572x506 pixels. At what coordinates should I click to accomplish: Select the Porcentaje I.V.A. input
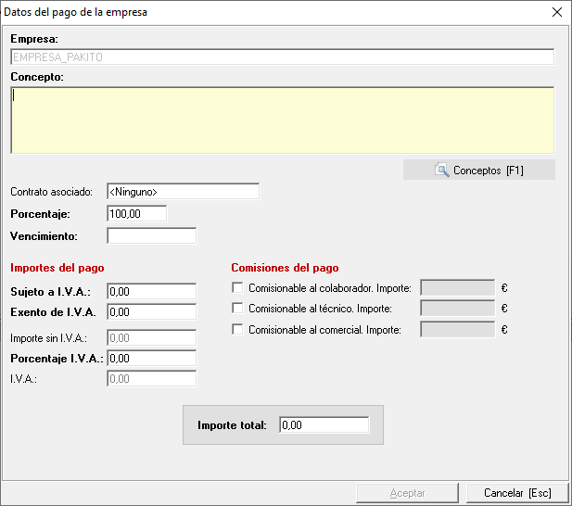pyautogui.click(x=151, y=359)
